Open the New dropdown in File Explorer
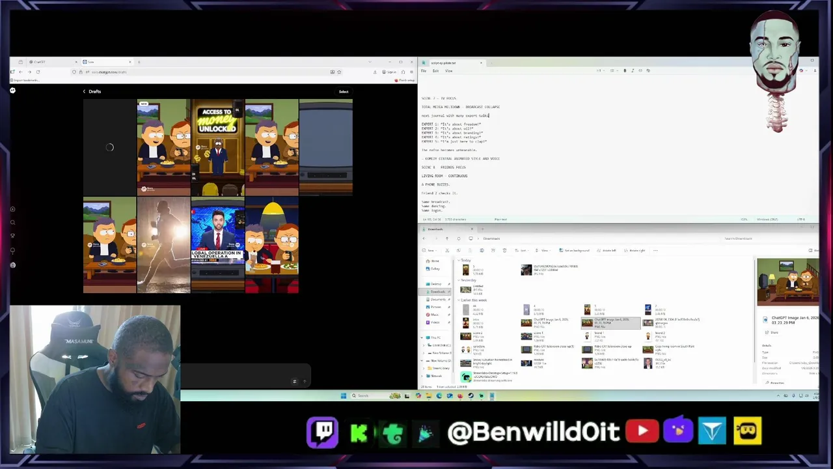Screen dimensions: 833x469 point(429,250)
